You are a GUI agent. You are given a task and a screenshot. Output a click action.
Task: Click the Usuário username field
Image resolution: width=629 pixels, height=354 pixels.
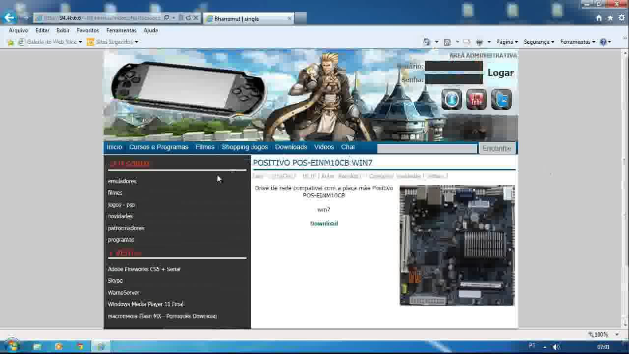pyautogui.click(x=454, y=66)
